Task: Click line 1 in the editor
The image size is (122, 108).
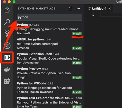Action: [111, 15]
